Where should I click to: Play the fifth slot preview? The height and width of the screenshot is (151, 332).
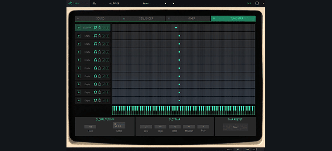click(x=79, y=60)
